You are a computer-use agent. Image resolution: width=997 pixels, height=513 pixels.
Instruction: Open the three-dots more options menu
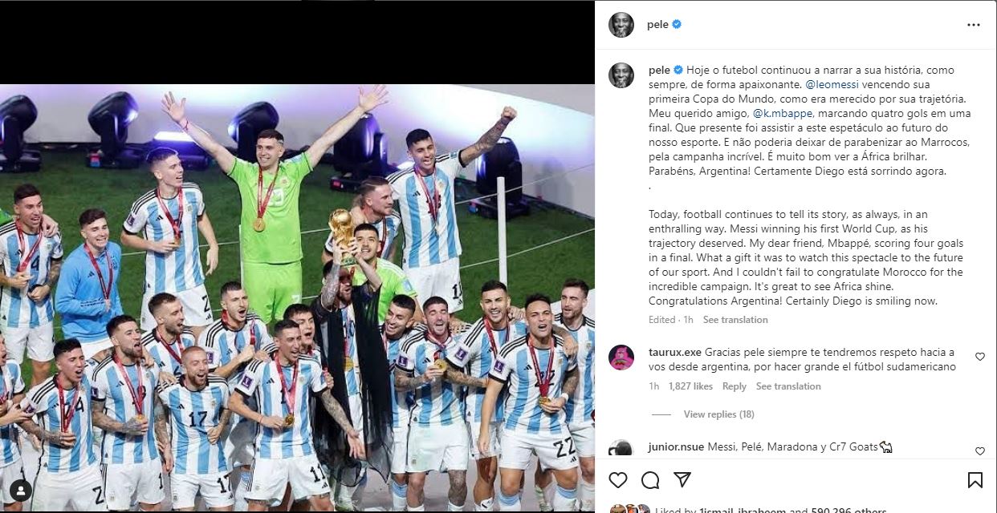coord(974,25)
